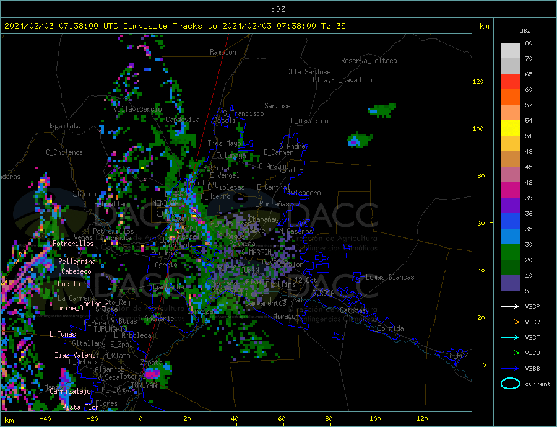Click the Catitas place label
Image resolution: width=557 pixels, height=427 pixels.
pos(353,310)
